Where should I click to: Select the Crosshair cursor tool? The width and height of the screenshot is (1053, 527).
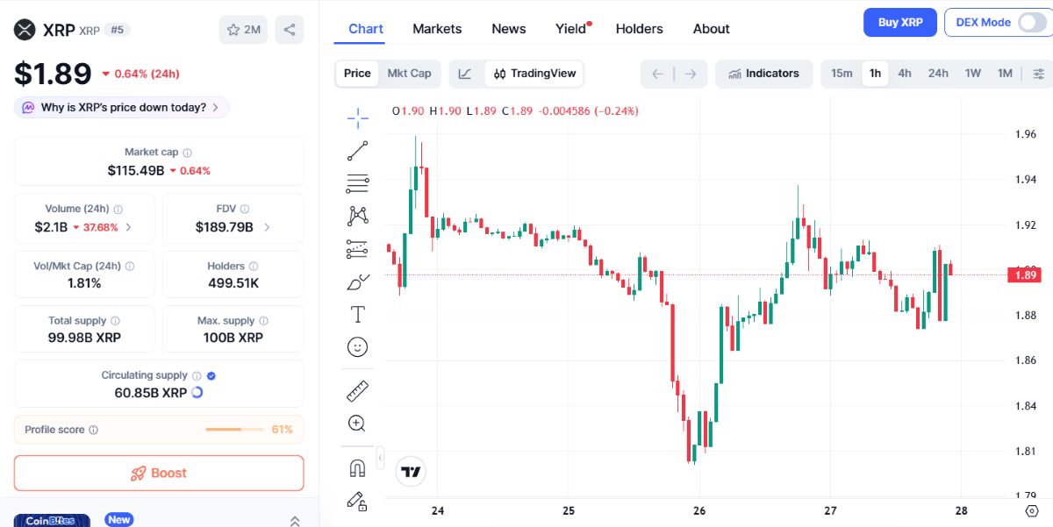(x=357, y=117)
